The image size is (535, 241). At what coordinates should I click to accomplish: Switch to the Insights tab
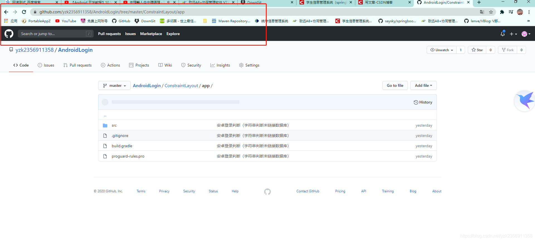click(220, 65)
